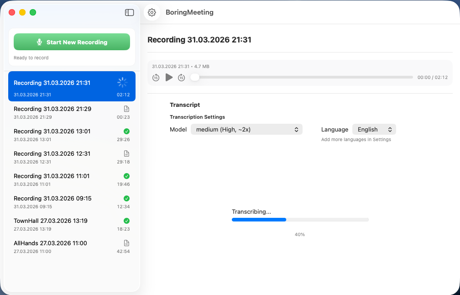Click green checkmark on TownHall recording
The image size is (460, 295).
[126, 221]
